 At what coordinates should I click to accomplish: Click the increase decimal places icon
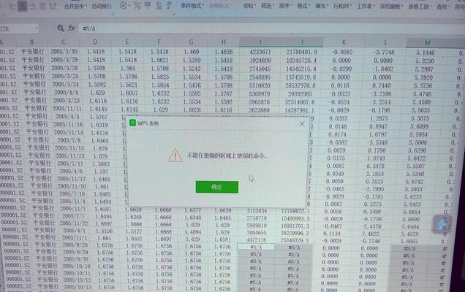pyautogui.click(x=159, y=5)
